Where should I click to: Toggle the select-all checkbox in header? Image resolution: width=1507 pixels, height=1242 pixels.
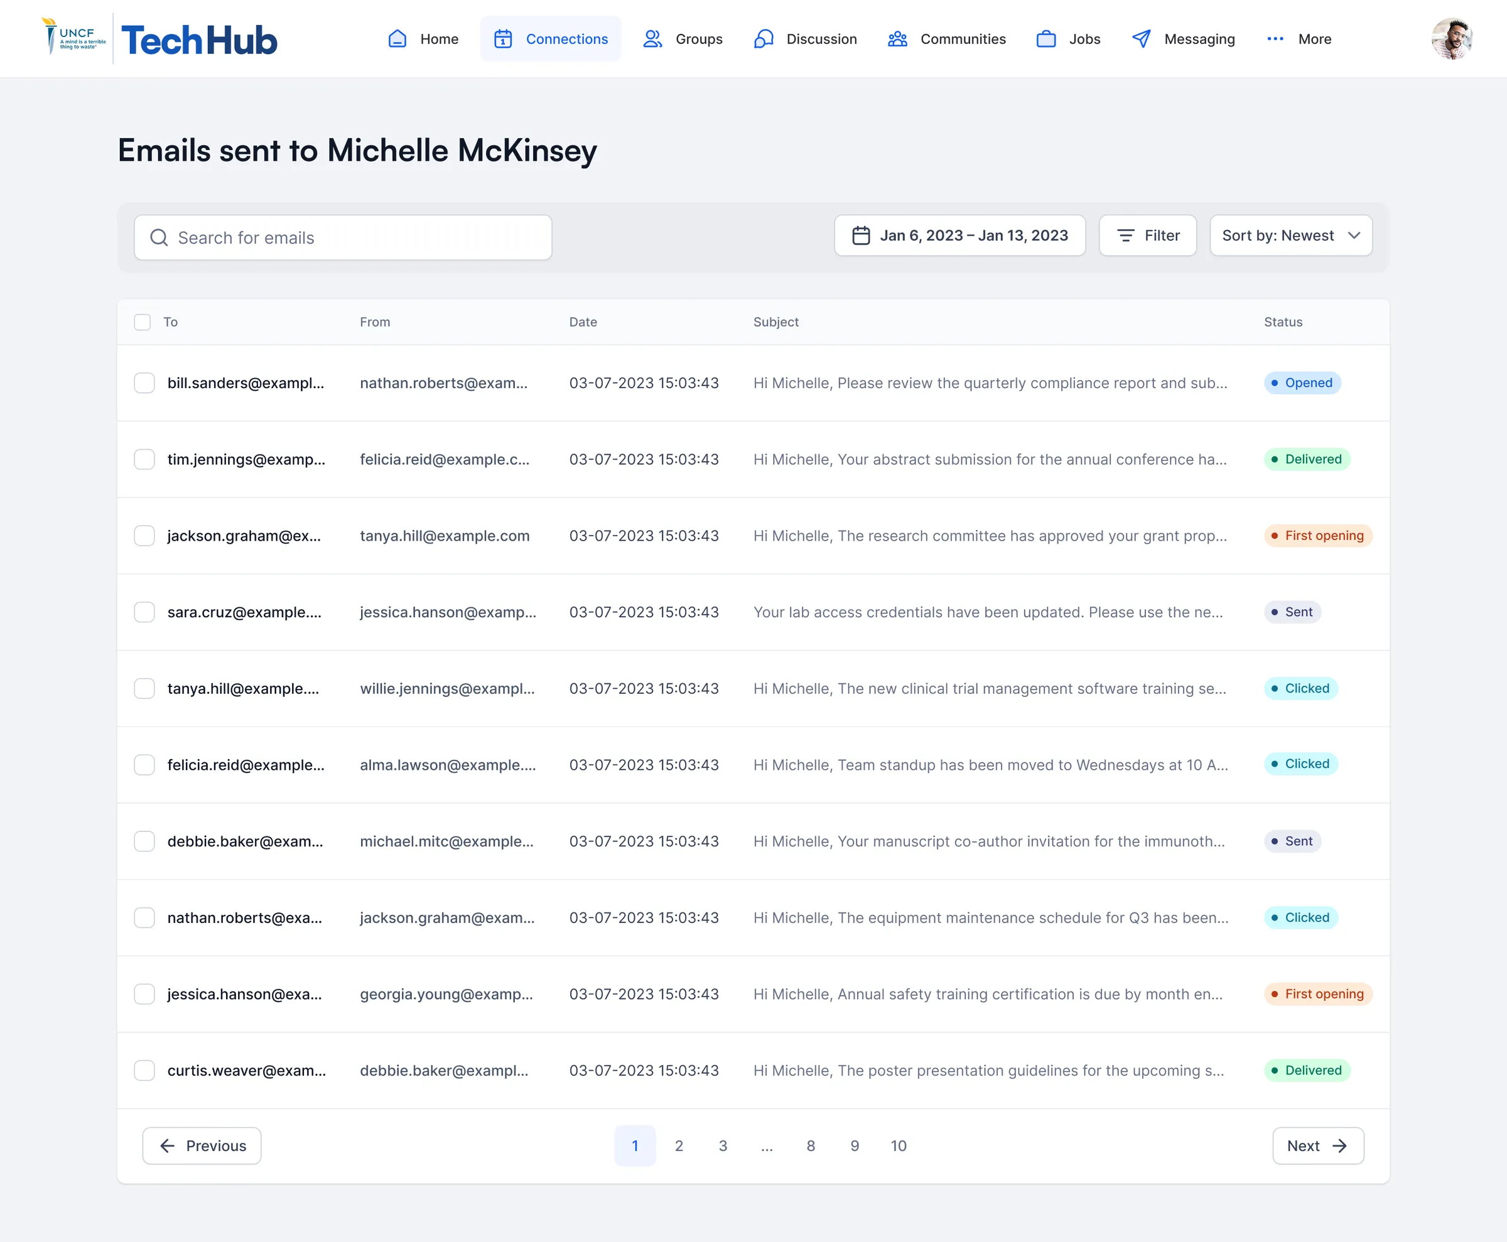[143, 322]
